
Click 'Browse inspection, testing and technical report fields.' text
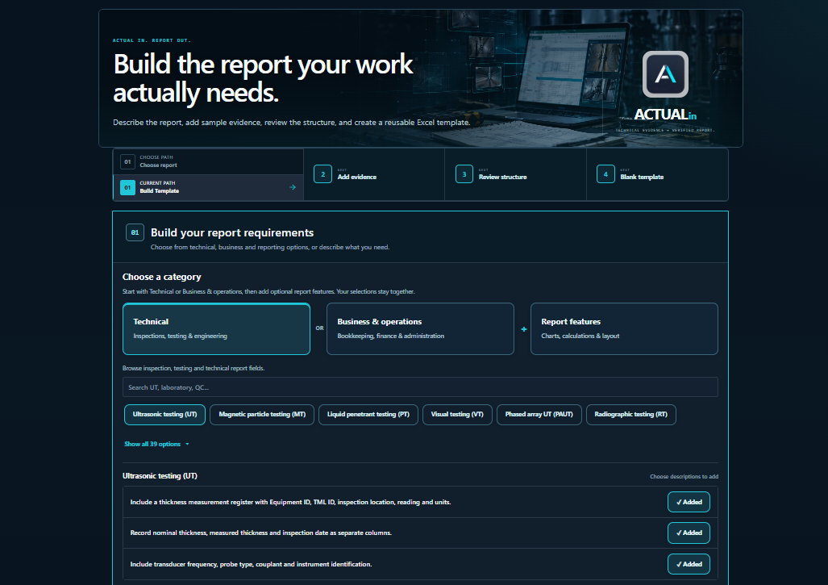pos(193,368)
